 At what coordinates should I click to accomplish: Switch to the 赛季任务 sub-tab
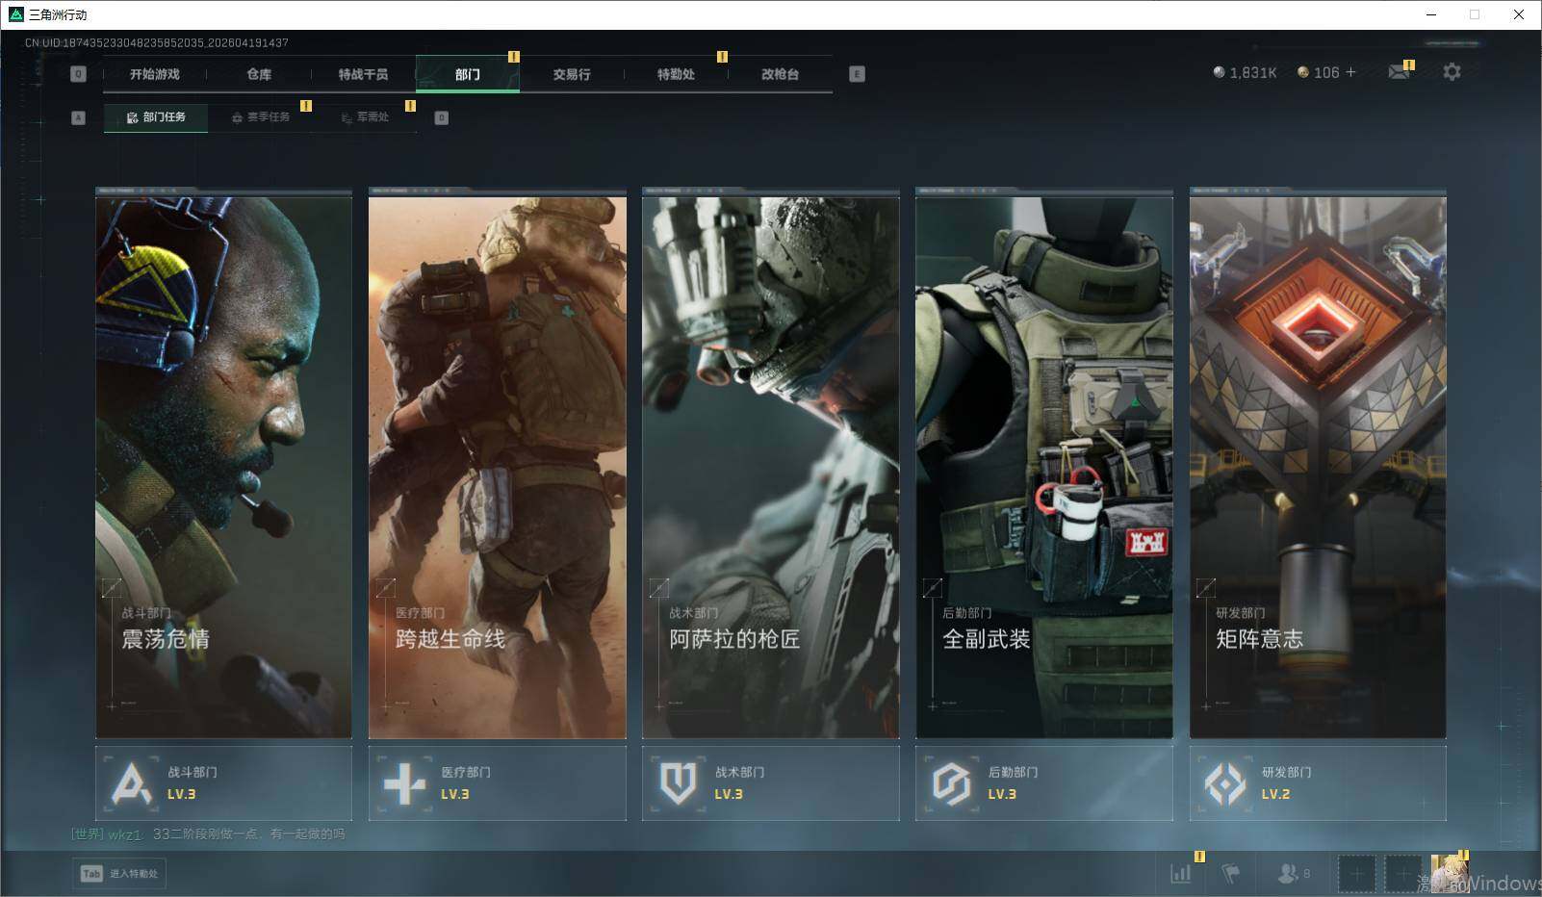tap(261, 117)
